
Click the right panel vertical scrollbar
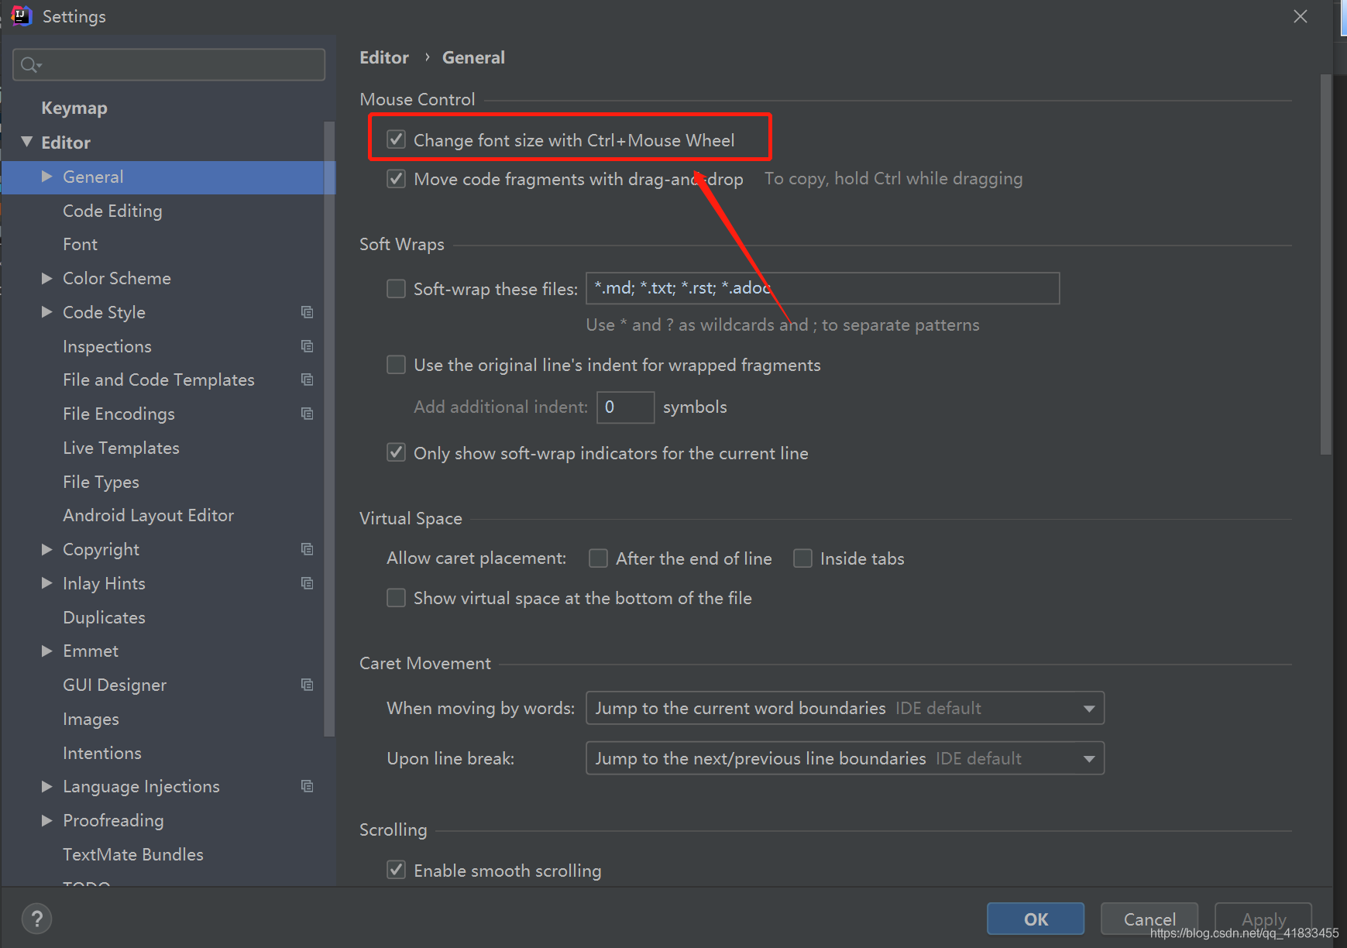(x=1325, y=264)
